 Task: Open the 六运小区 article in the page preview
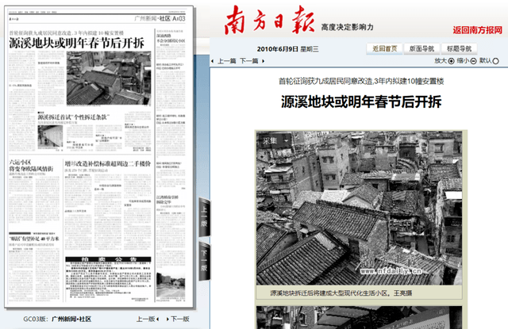(x=32, y=164)
